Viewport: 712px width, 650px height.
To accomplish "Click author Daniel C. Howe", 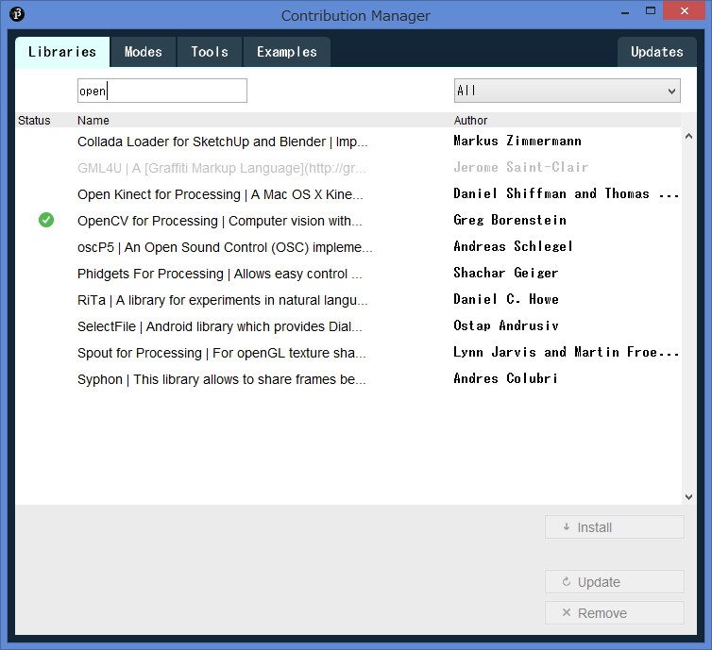I will click(x=506, y=299).
